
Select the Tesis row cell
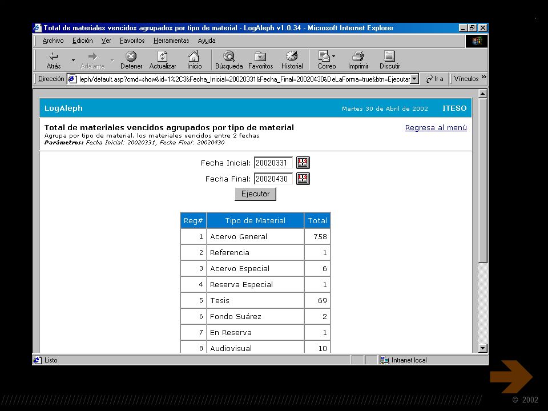255,301
